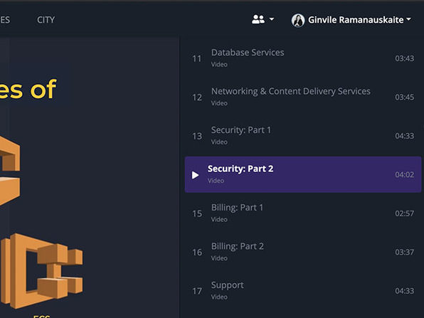Screen dimensions: 424x318
Task: Open the CITY navigation item
Action: pos(46,20)
